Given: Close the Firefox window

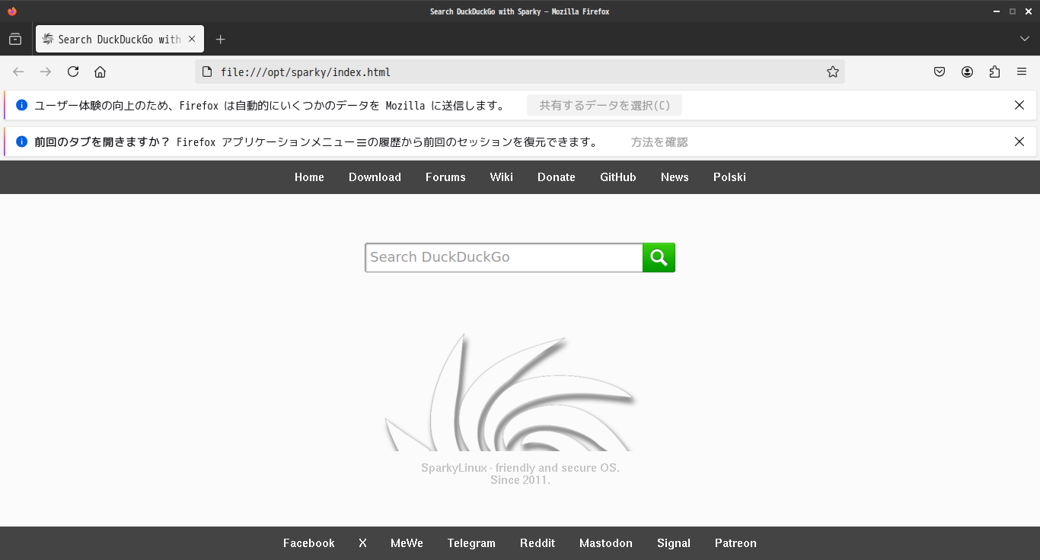Looking at the screenshot, I should [x=1028, y=11].
